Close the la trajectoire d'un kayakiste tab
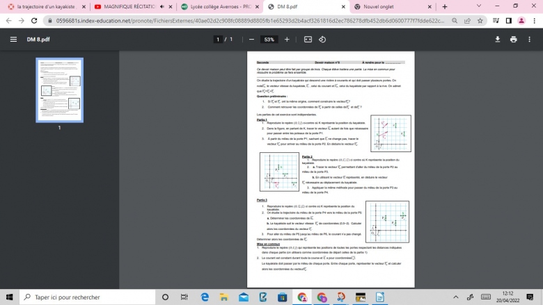This screenshot has width=543, height=305. 84,6
